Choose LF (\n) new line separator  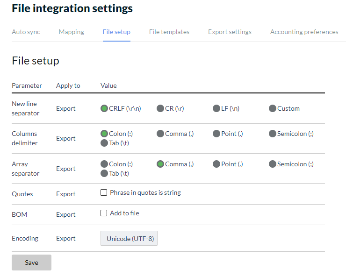[x=216, y=108]
